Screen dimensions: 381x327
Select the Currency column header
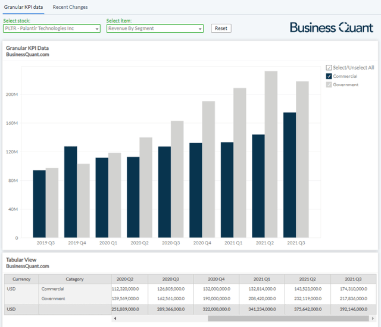(21, 279)
